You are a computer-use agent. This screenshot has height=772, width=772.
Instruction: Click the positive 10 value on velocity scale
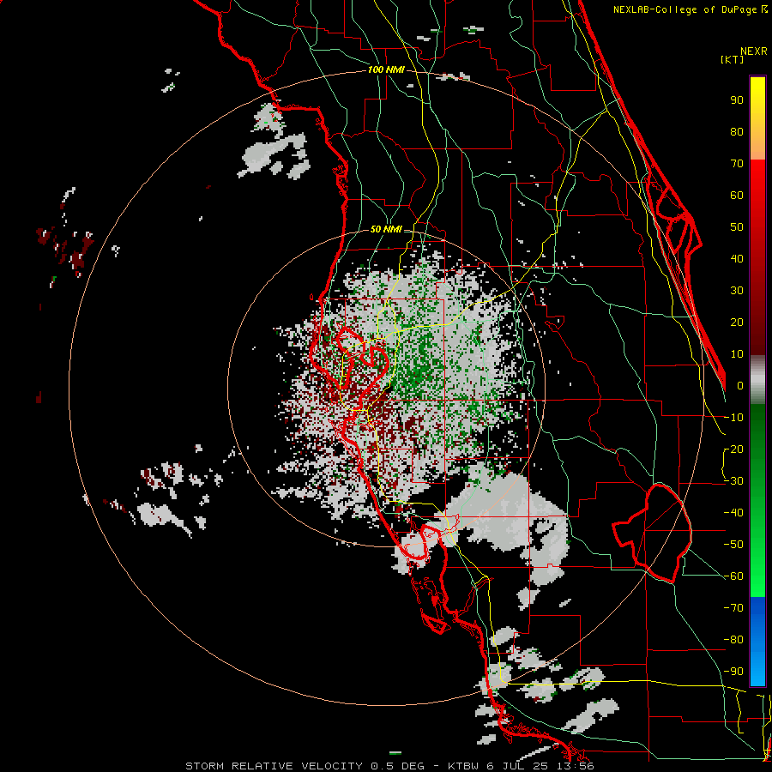[x=737, y=354]
